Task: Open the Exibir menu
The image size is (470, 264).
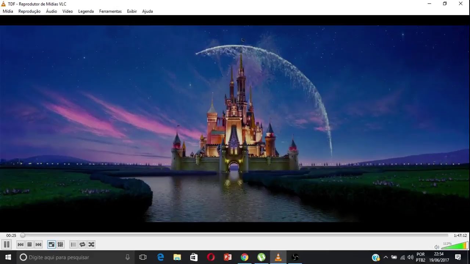Action: pos(132,11)
